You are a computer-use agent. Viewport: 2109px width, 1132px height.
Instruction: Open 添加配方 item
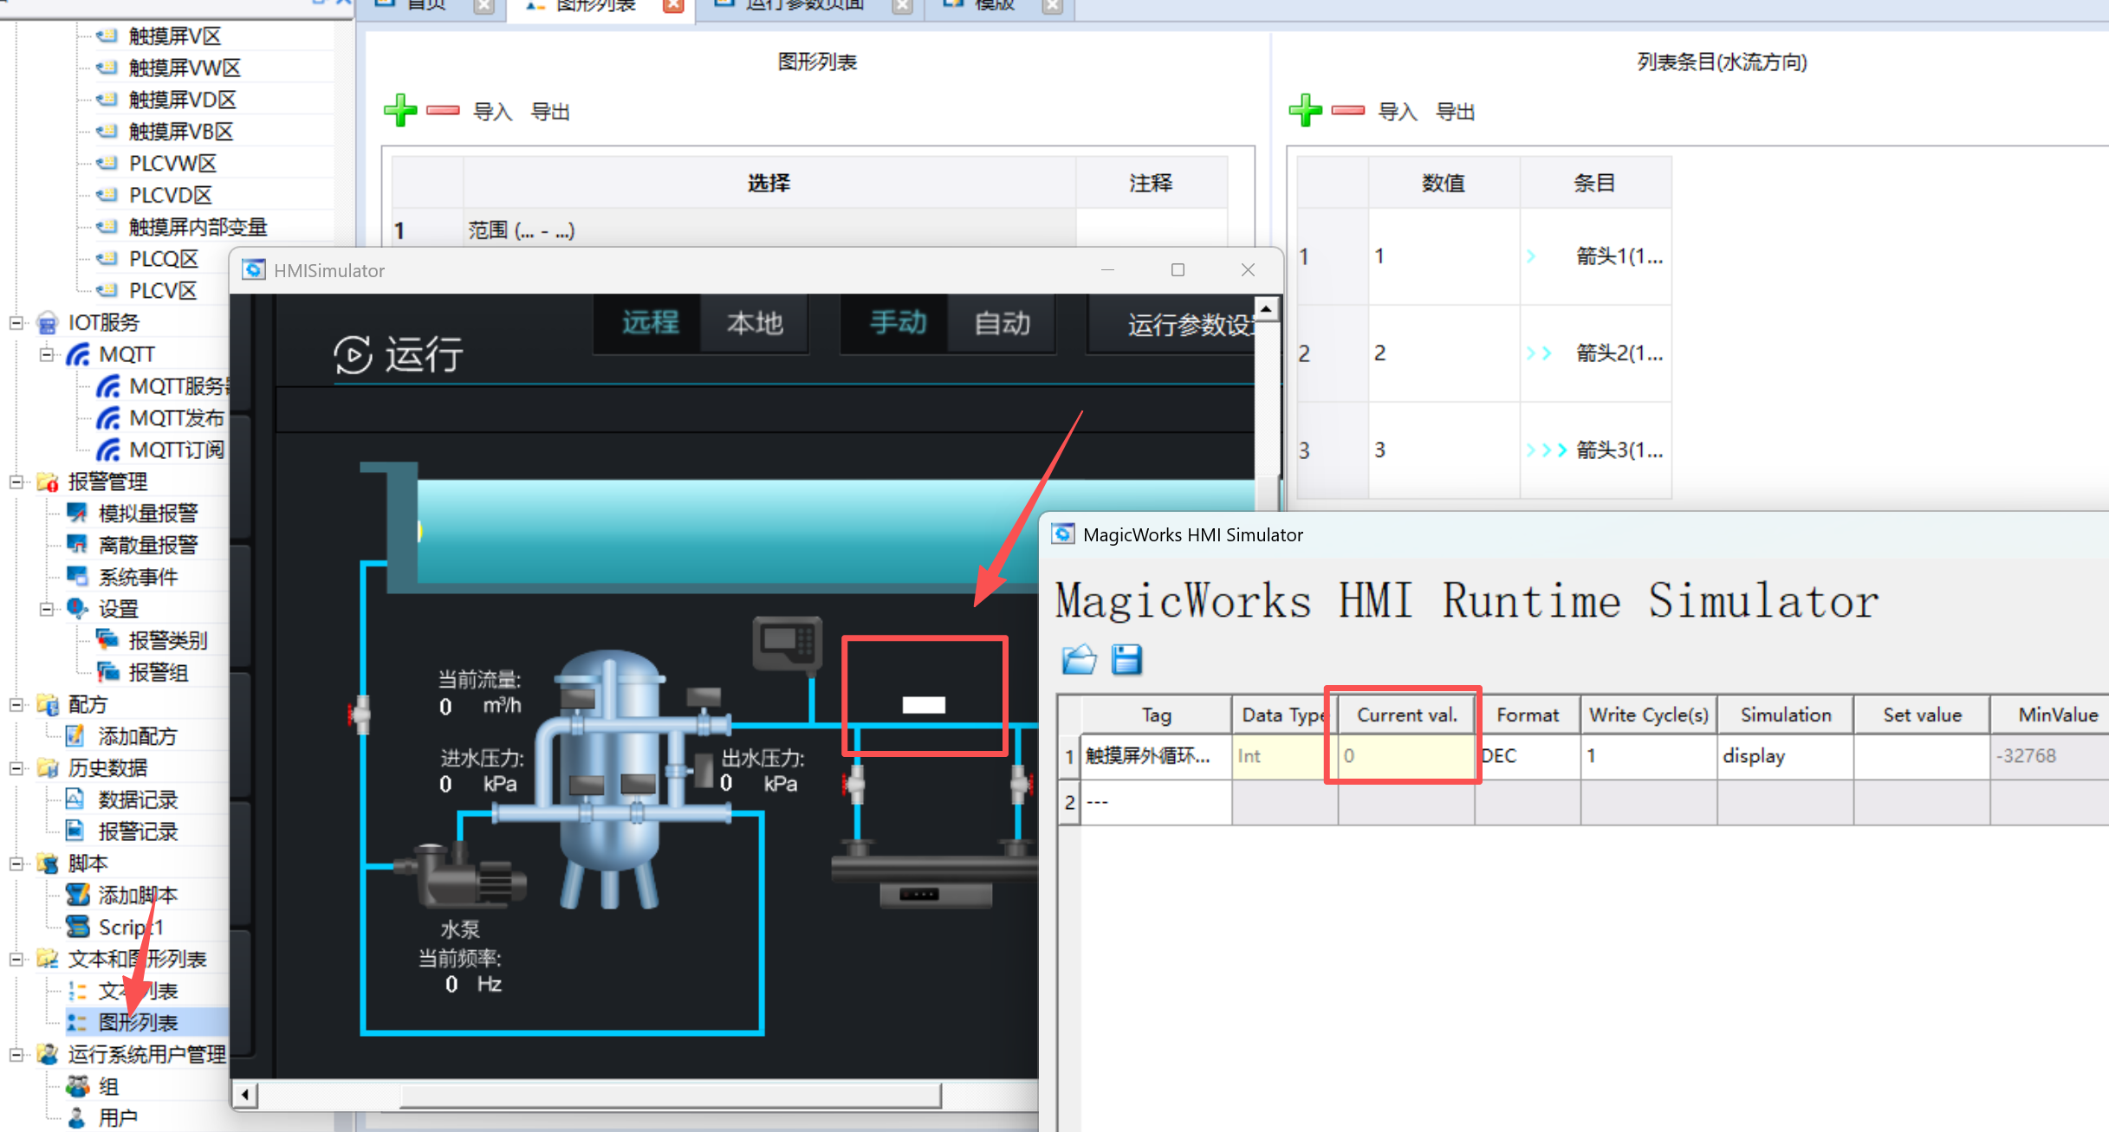point(138,736)
